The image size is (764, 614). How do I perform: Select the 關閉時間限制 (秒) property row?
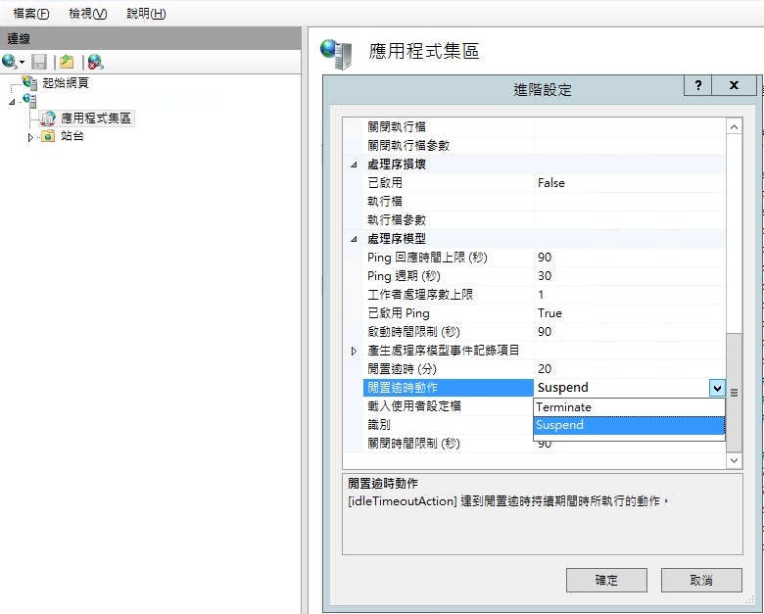(x=449, y=444)
